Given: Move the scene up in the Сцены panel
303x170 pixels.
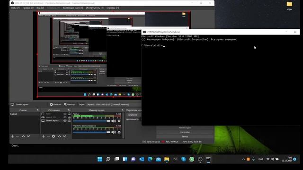Looking at the screenshot, I should (x=23, y=136).
